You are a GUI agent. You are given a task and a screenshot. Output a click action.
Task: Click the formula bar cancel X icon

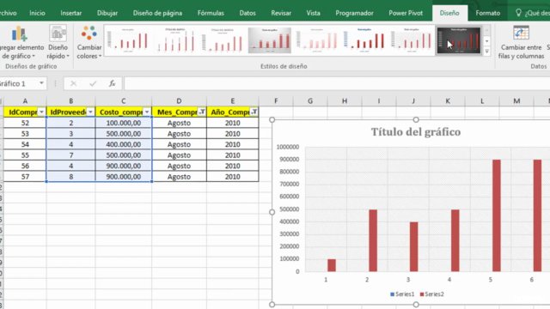(73, 83)
